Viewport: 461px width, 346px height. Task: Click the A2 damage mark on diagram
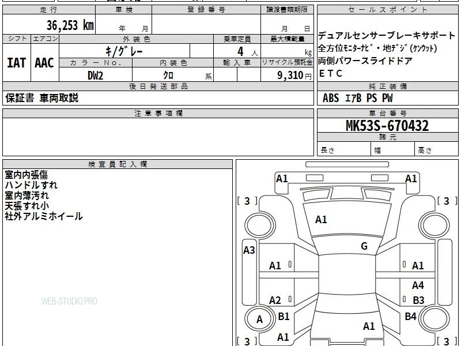click(275, 300)
